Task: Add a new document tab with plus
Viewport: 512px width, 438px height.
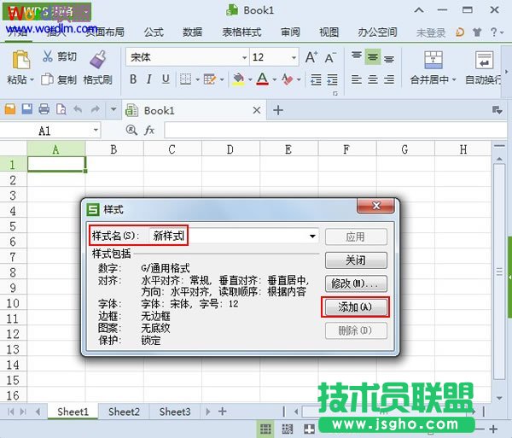Action: tap(278, 110)
